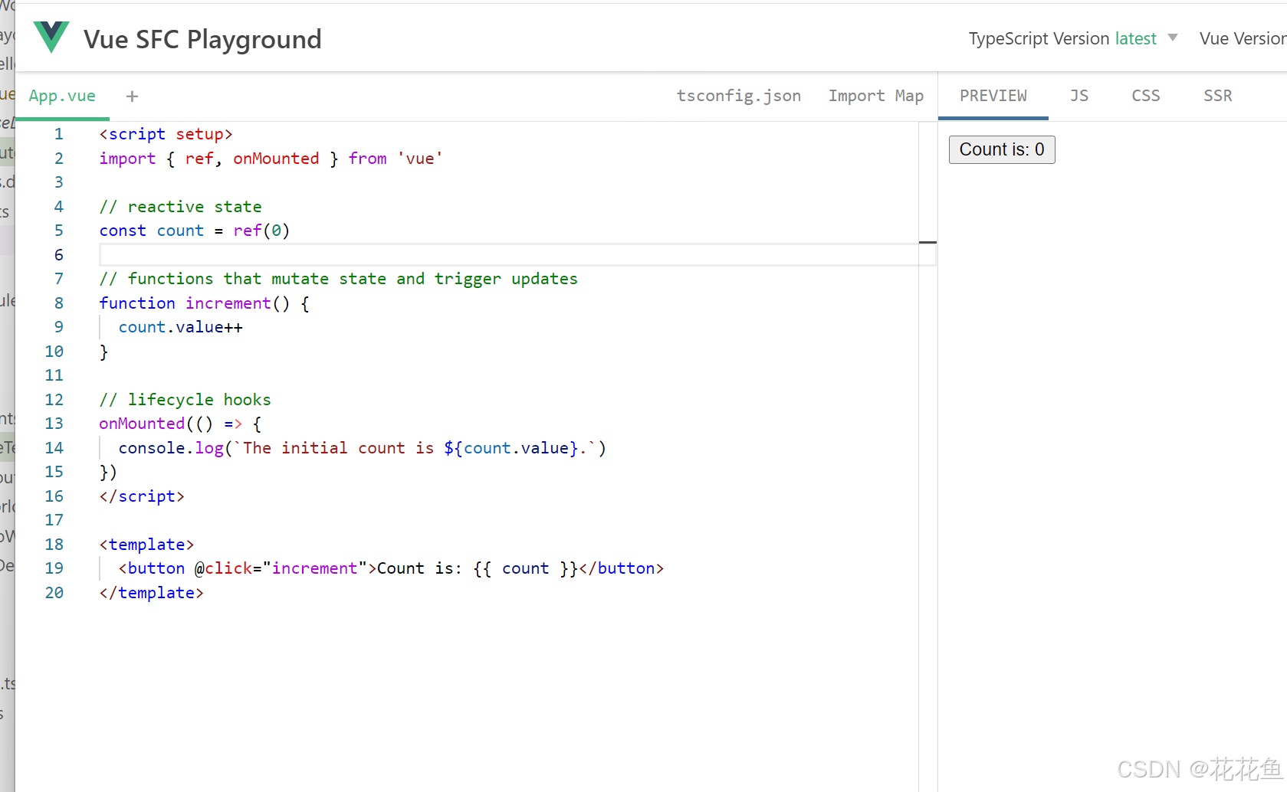Click 'const count' declaration on line 5
1287x792 pixels.
click(152, 231)
